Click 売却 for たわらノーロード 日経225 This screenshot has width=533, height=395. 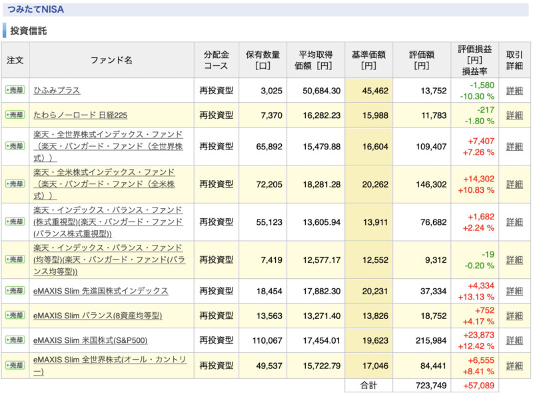coord(15,115)
